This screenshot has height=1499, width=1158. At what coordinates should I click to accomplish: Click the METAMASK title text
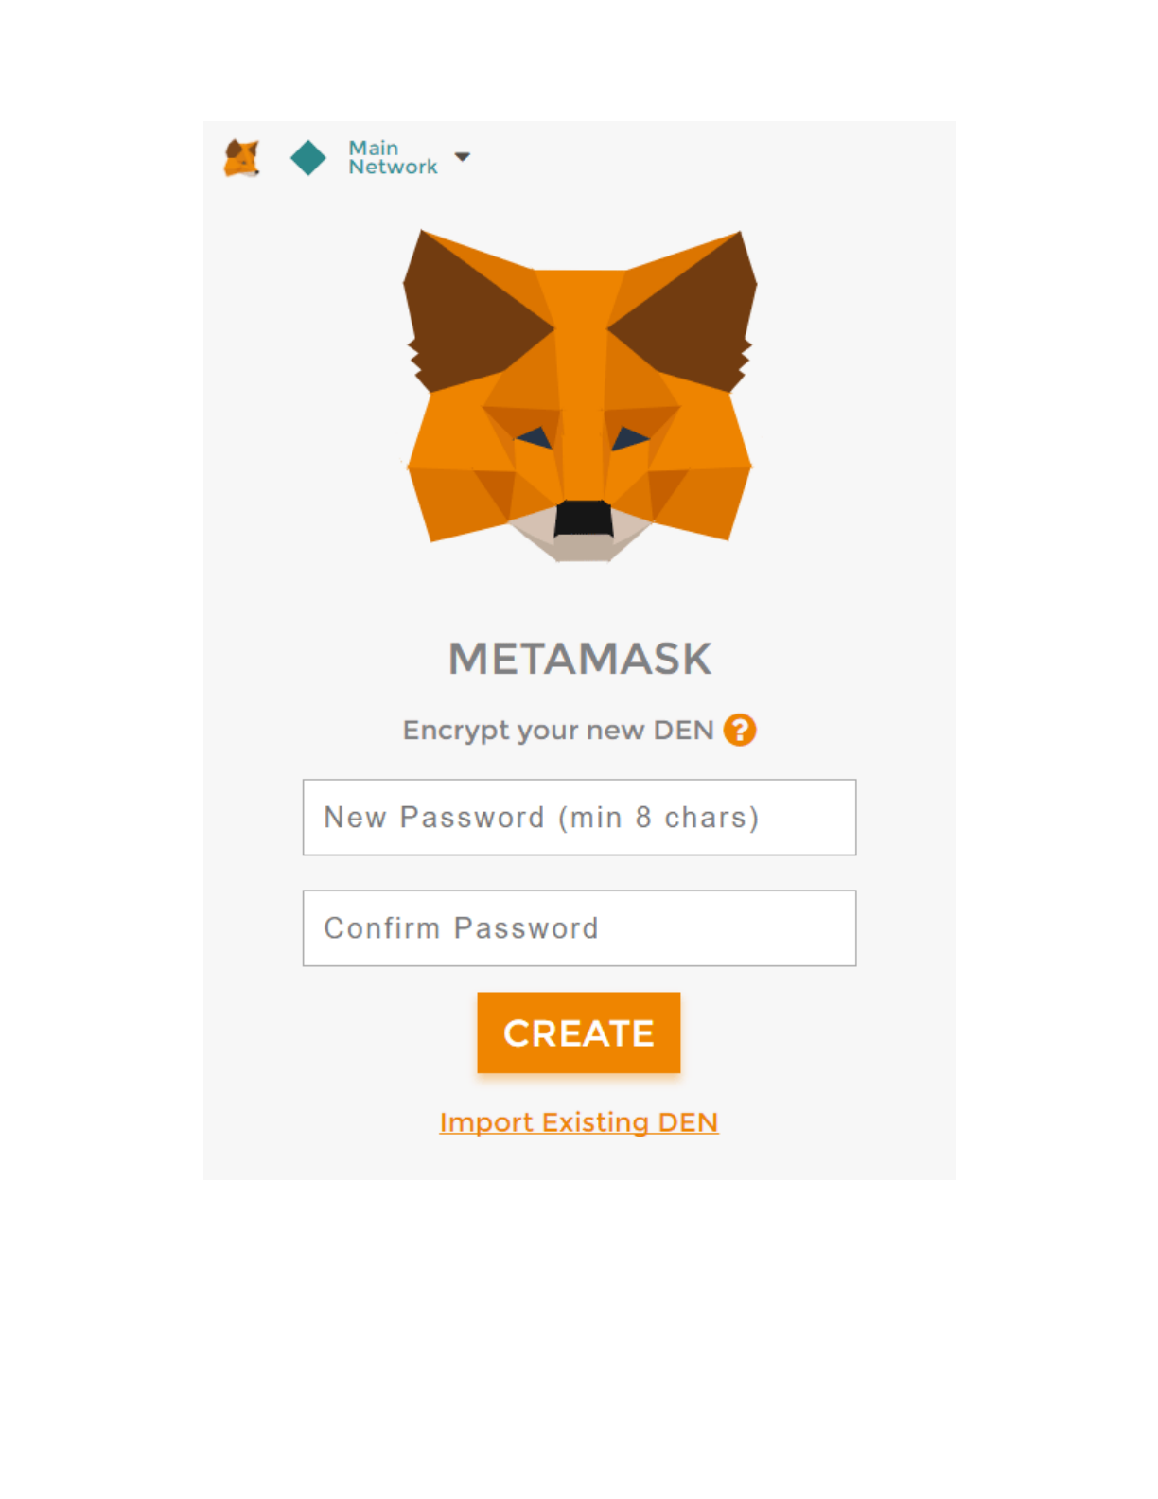[x=580, y=659]
